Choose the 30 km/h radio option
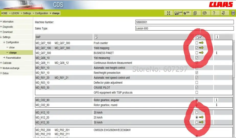Viewport: 236px width, 138px height. point(197,122)
